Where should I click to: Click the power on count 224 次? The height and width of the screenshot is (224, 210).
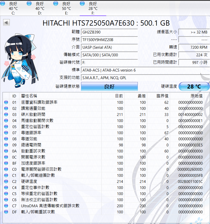[194, 55]
